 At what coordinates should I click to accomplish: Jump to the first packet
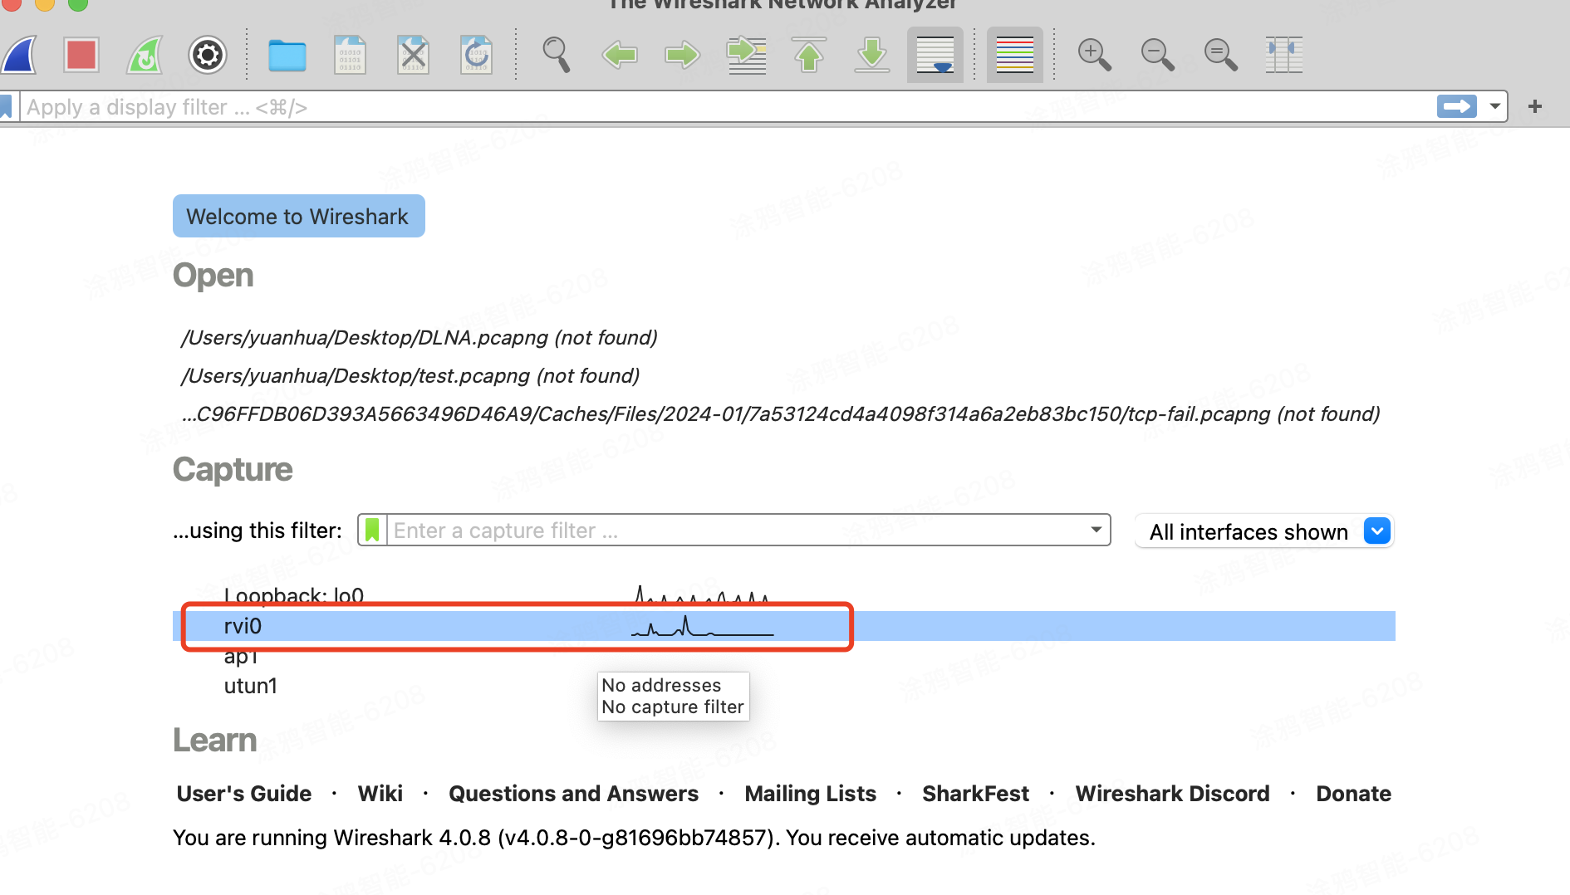[809, 56]
